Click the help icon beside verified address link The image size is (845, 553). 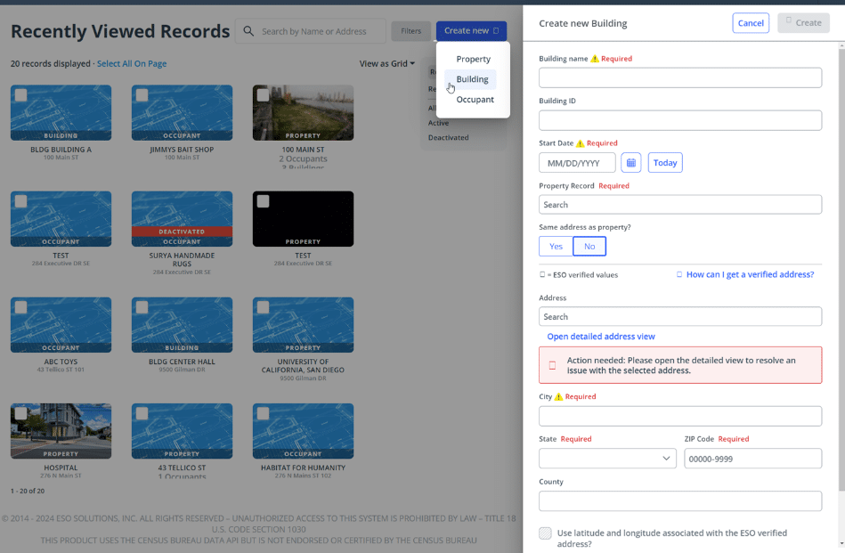(x=679, y=274)
